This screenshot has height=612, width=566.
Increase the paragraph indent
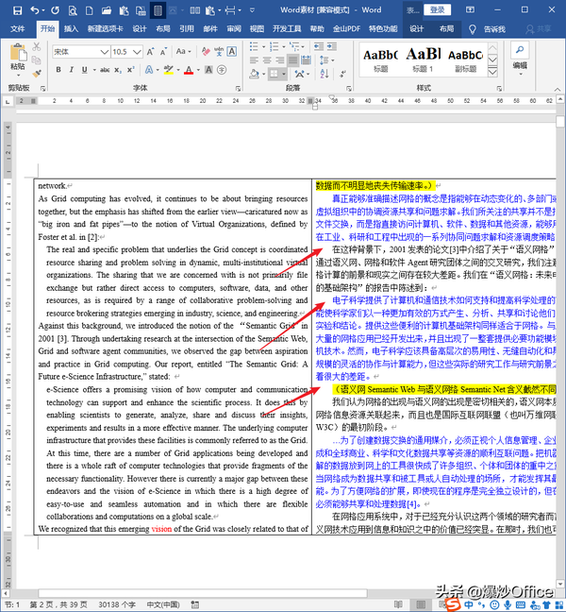pos(332,47)
